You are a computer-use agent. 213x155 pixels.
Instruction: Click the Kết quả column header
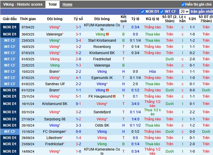(x=124, y=19)
